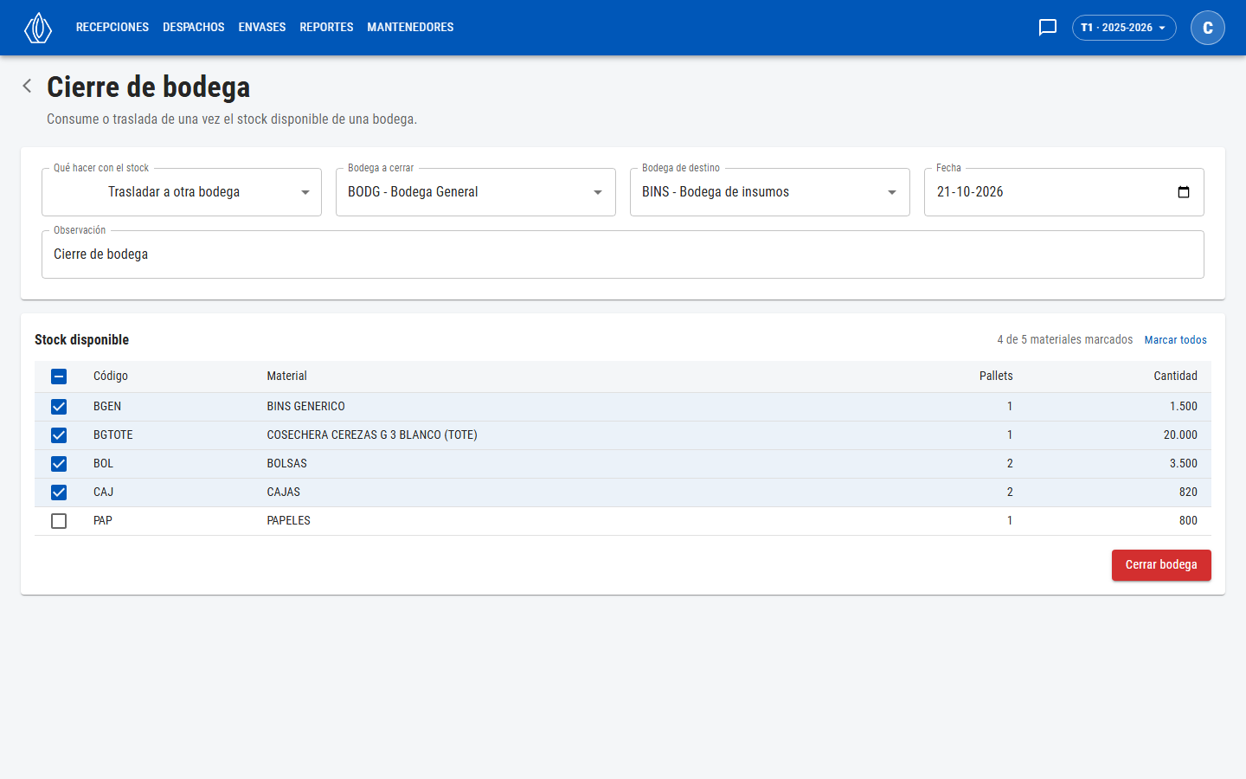Image resolution: width=1246 pixels, height=779 pixels.
Task: Open the T1 · 2025-2026 season selector
Action: click(x=1124, y=28)
